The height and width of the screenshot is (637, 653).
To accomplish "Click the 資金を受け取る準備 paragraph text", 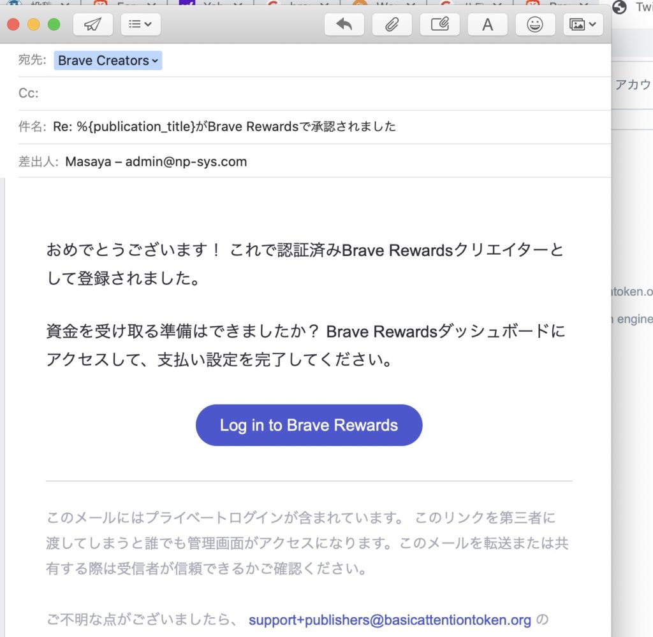I will [x=305, y=345].
